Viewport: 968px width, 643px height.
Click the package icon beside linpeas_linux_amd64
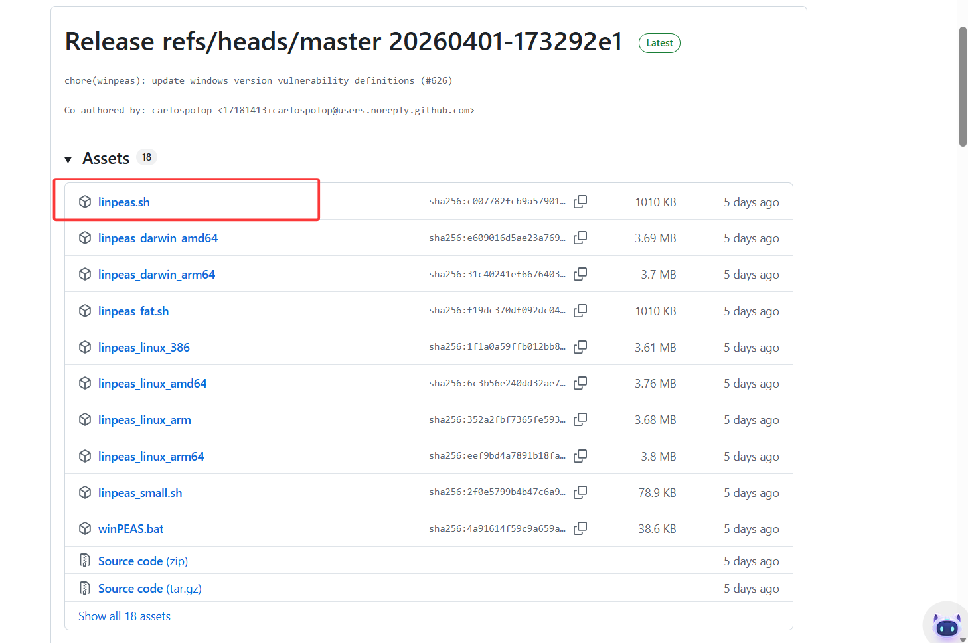coord(85,384)
